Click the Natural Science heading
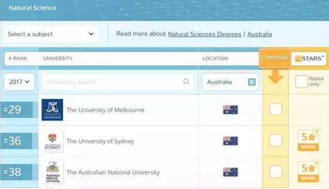The height and width of the screenshot is (189, 329). (33, 8)
